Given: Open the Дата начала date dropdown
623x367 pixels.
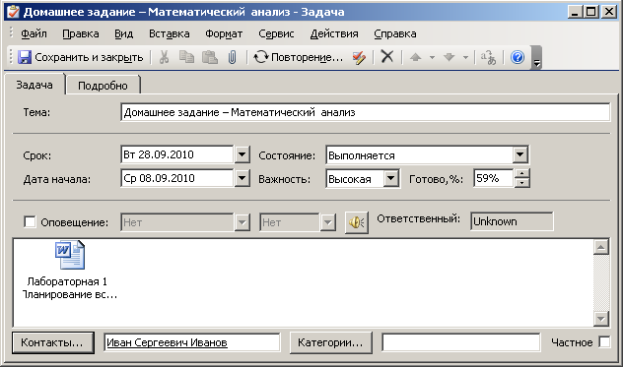Looking at the screenshot, I should pos(242,178).
